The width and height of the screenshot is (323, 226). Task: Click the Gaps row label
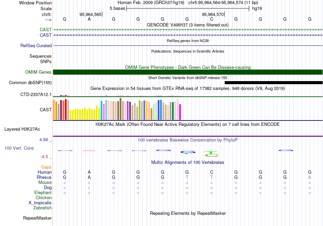tap(46, 167)
